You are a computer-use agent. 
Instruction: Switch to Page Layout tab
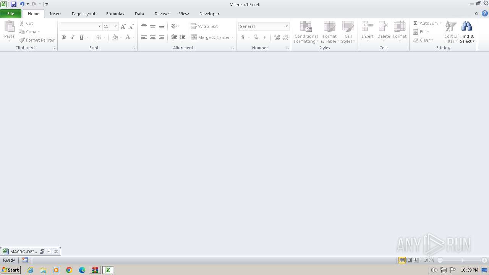(84, 14)
